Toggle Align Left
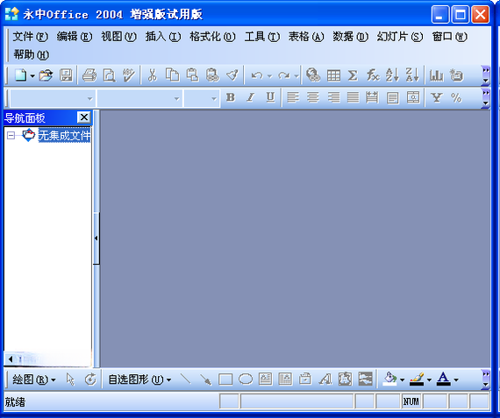This screenshot has height=418, width=500. 293,97
